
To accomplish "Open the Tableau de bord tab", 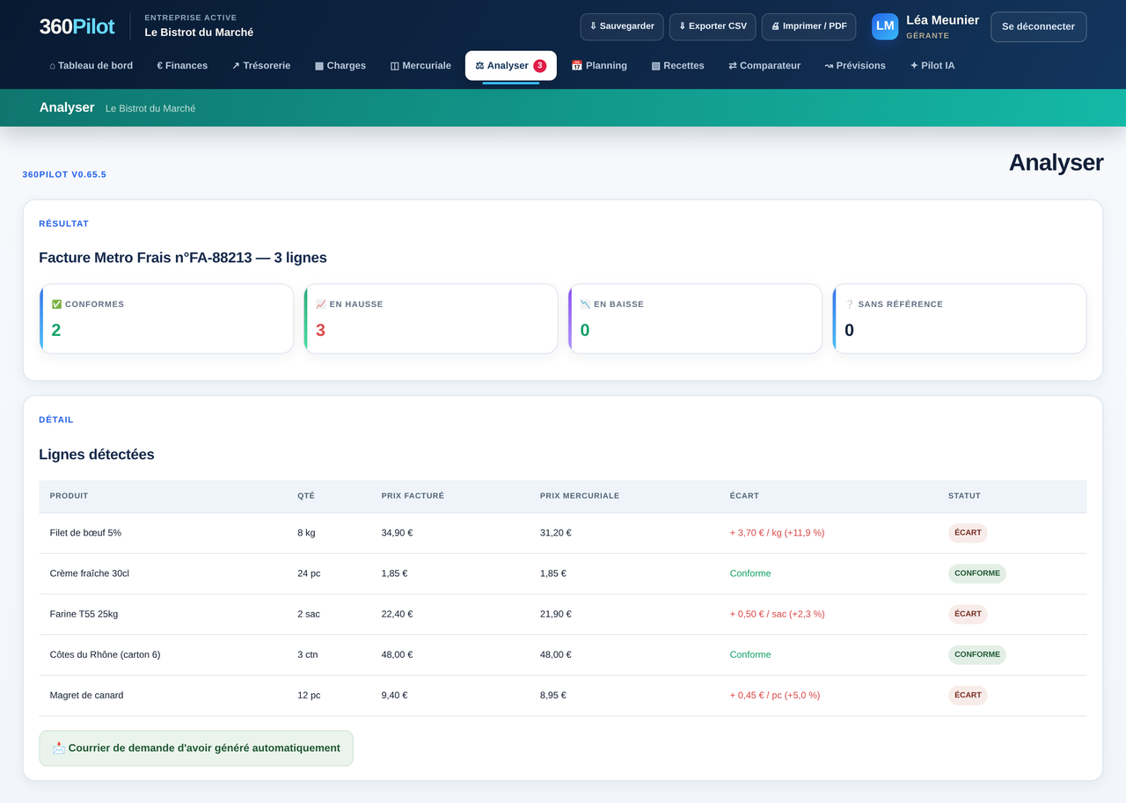I will click(91, 66).
